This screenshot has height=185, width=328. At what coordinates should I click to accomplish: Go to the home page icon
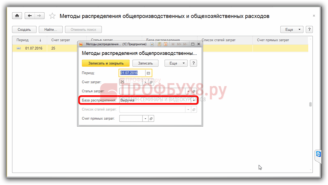tap(17, 16)
